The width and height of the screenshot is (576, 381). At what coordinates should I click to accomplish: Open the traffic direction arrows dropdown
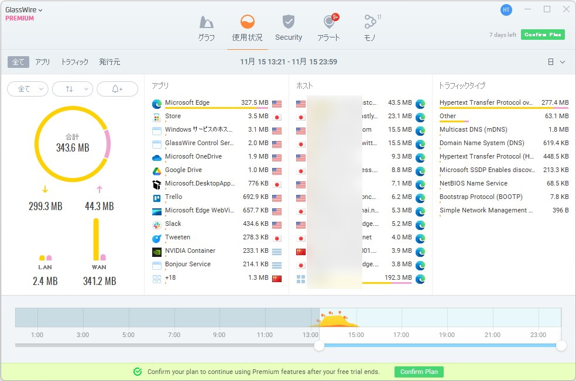[73, 89]
